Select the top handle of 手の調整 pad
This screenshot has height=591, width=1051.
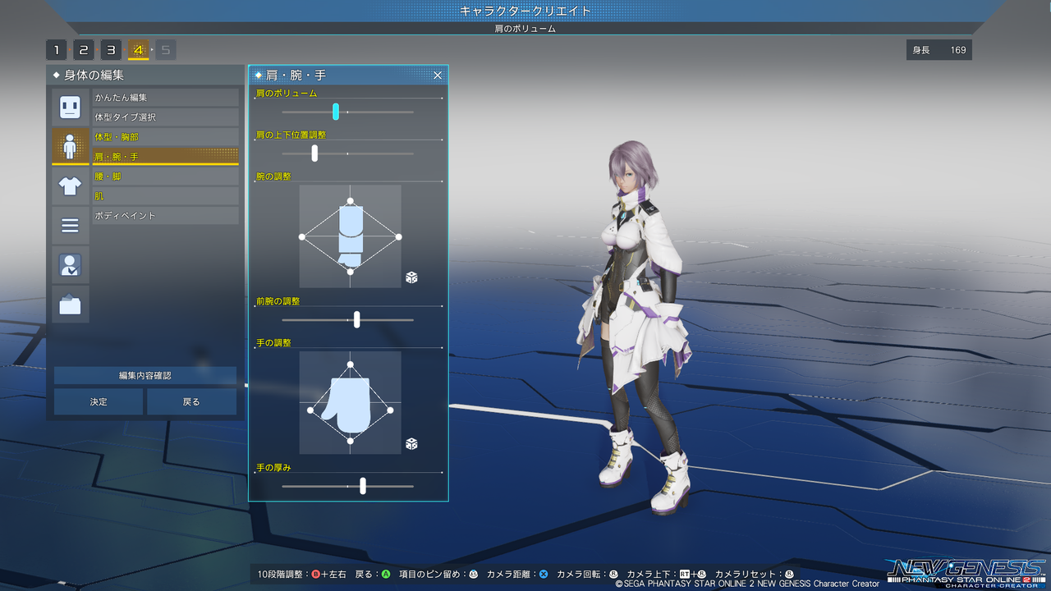coord(351,364)
